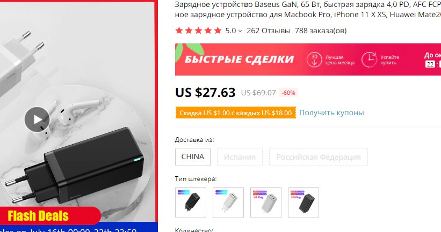Expand the 5.0 rating dropdown arrow
The image size is (441, 232).
(x=240, y=31)
